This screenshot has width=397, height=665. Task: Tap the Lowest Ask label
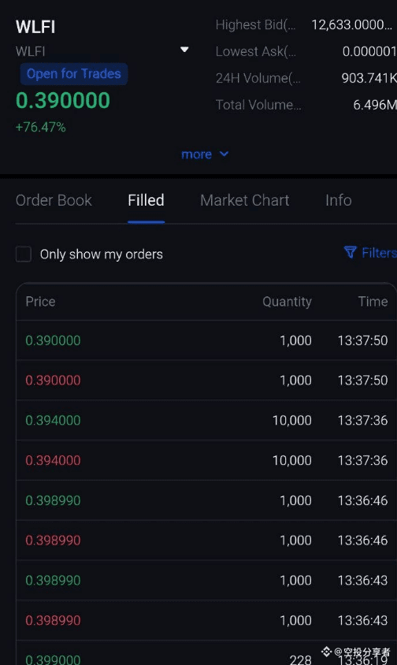256,52
